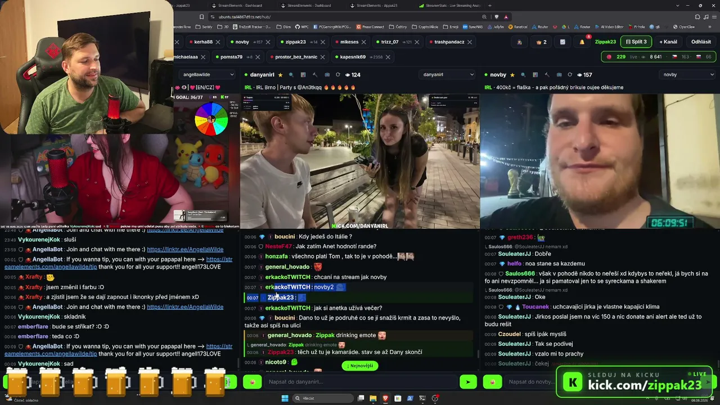Send message in danyanirl chat
Image resolution: width=720 pixels, height=405 pixels.
(x=468, y=382)
